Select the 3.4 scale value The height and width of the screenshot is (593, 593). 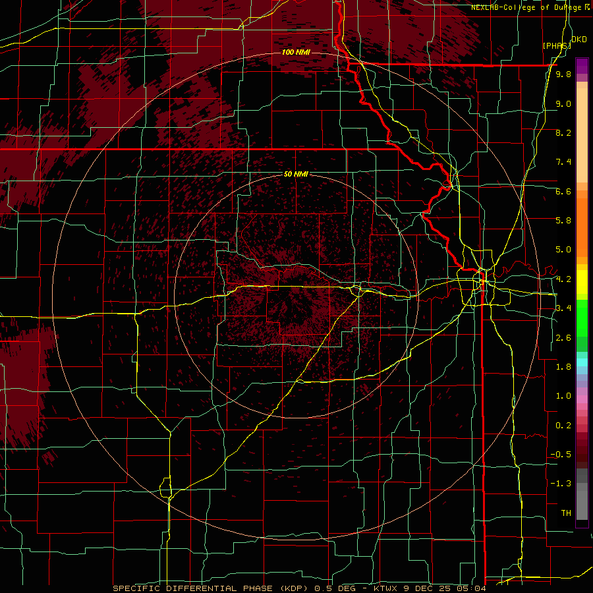coord(563,308)
